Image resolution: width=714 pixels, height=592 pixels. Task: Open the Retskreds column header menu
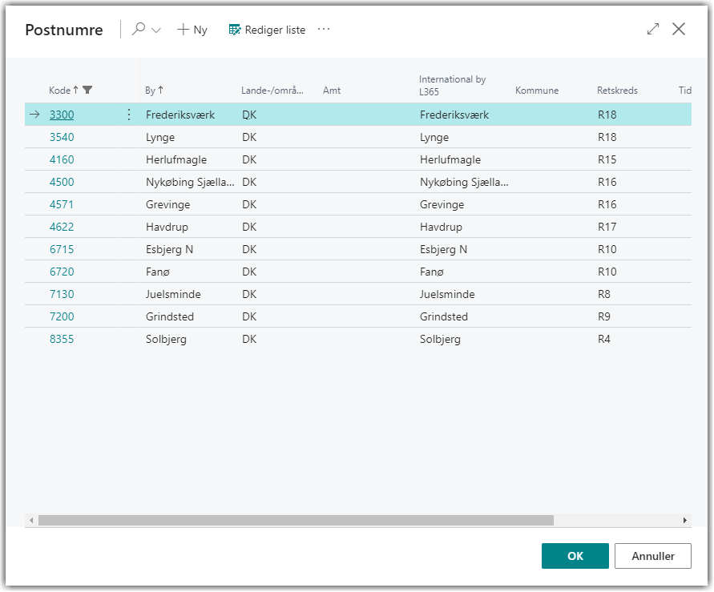pyautogui.click(x=617, y=91)
